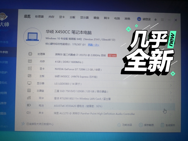The width and height of the screenshot is (188, 141).
Task: Switch to the 内存 tab
Action: (51, 17)
